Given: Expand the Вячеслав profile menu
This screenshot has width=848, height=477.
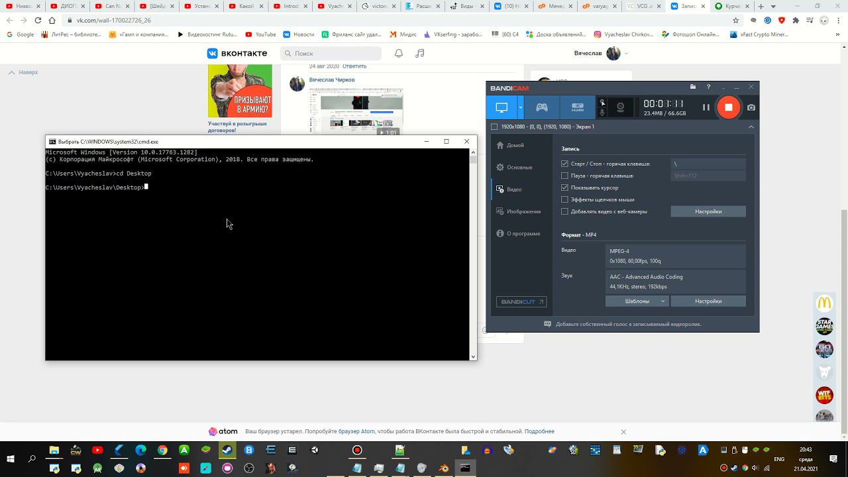Looking at the screenshot, I should [x=601, y=54].
